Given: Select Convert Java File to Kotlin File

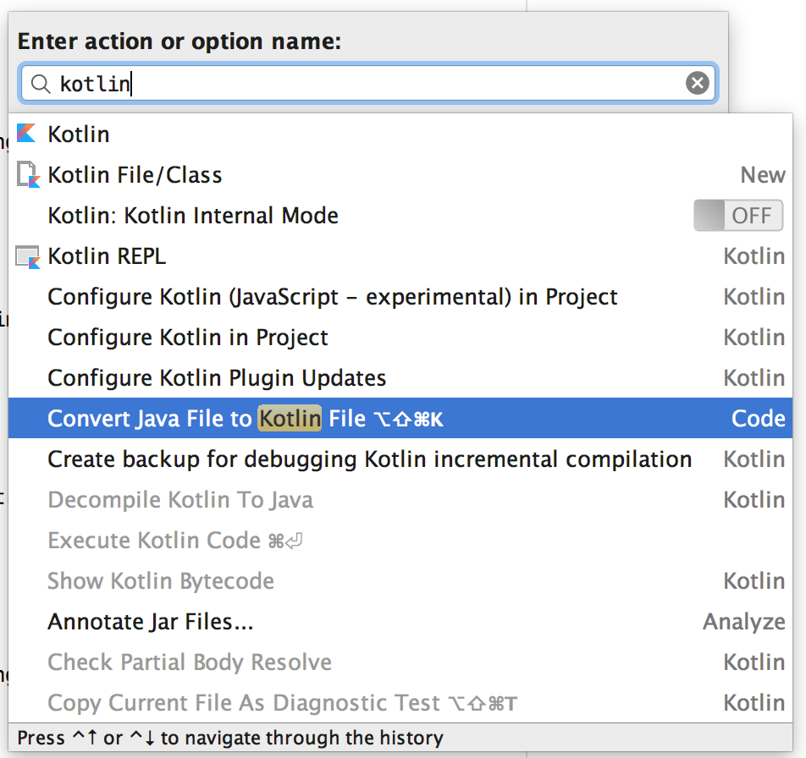Looking at the screenshot, I should click(246, 419).
